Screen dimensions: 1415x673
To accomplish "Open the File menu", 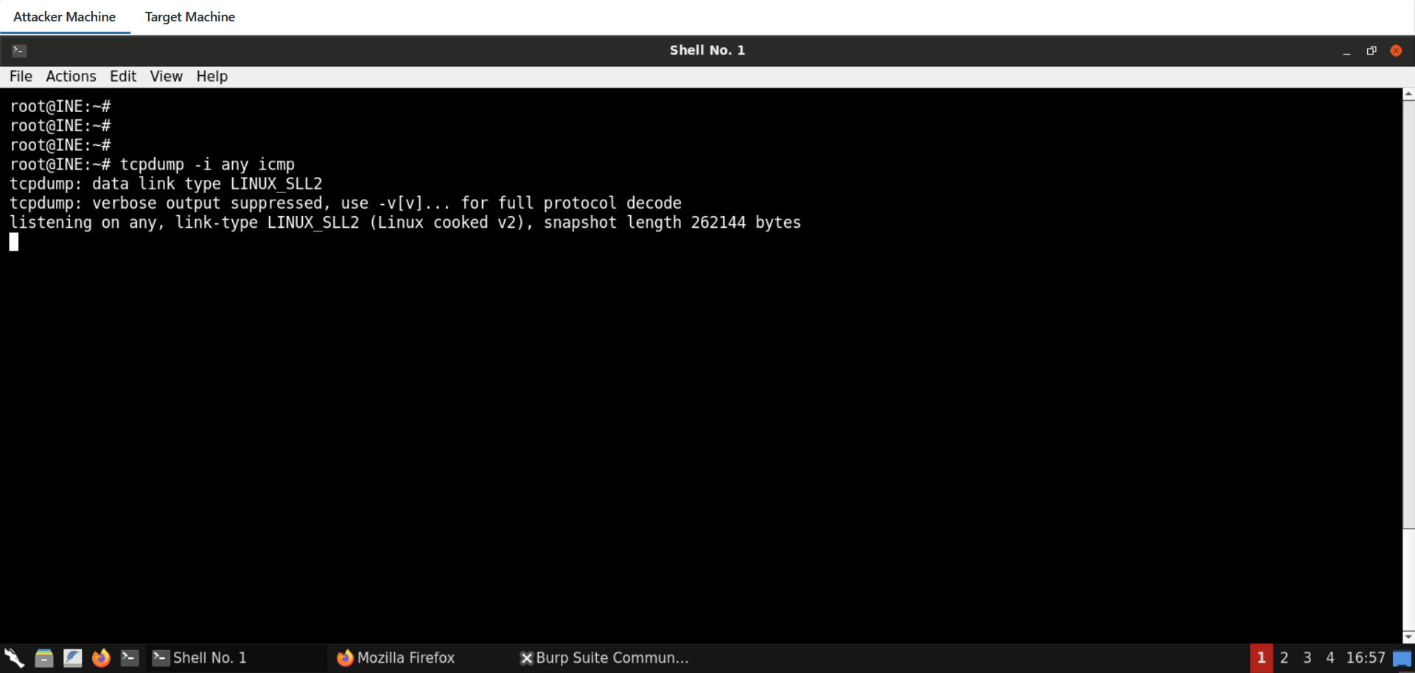I will [x=21, y=77].
